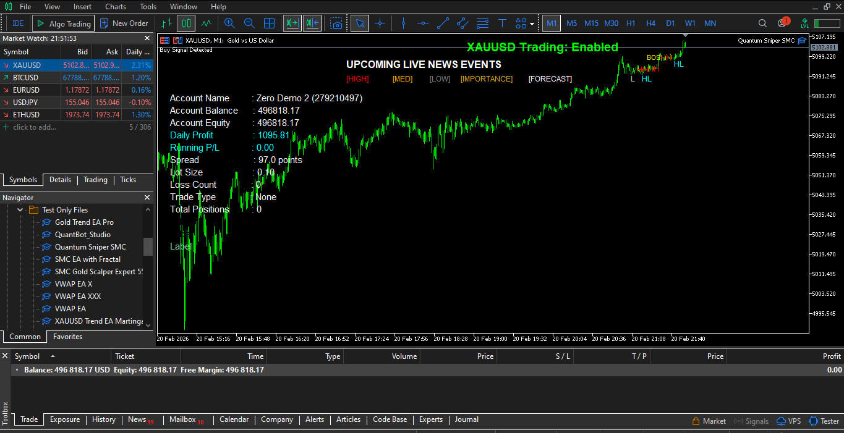
Task: Switch to MN monthly timeframe
Action: pyautogui.click(x=710, y=23)
